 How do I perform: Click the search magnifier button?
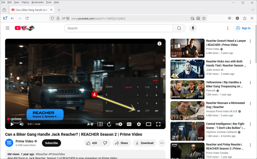(179, 28)
